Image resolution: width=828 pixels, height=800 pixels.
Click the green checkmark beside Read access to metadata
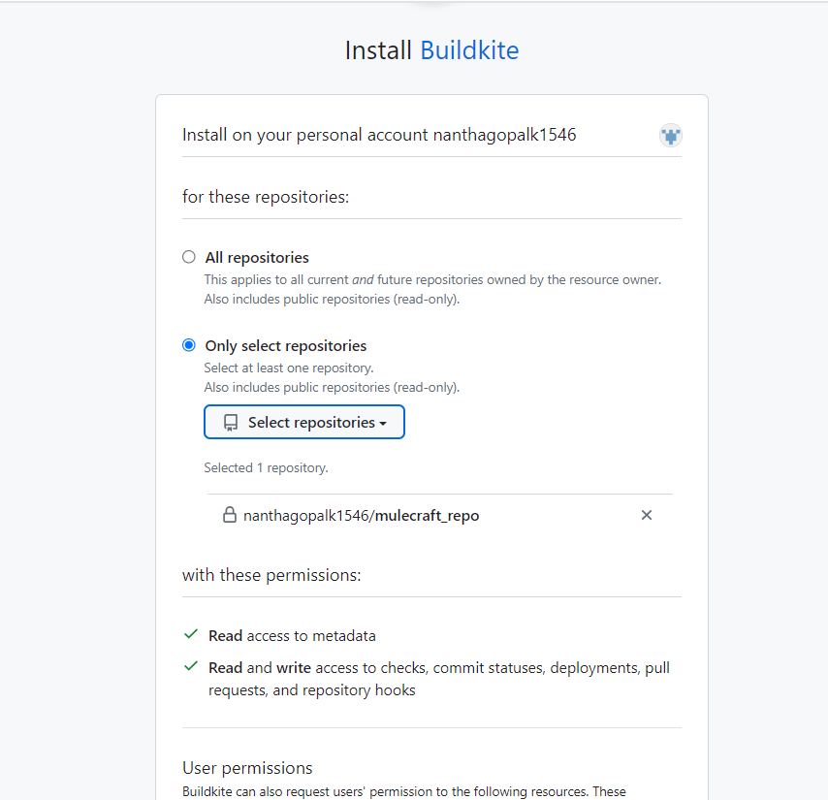tap(190, 635)
